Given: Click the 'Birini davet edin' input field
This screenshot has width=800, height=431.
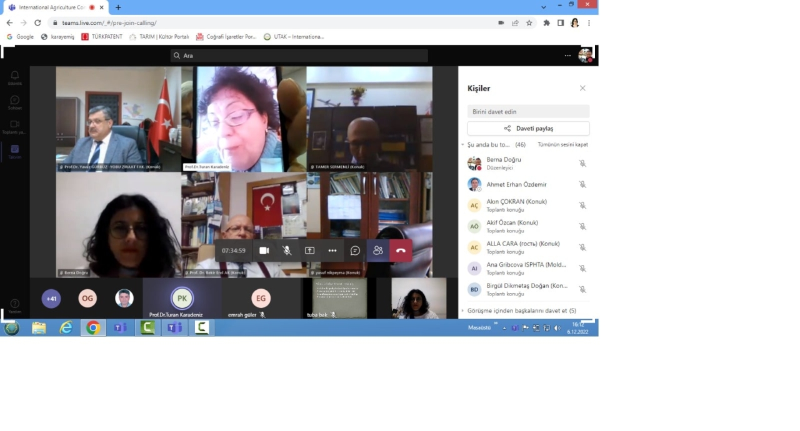Looking at the screenshot, I should (528, 112).
